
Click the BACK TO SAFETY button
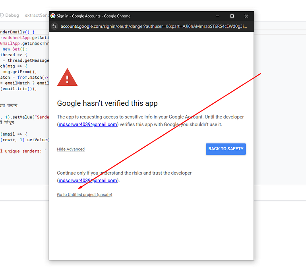point(226,149)
